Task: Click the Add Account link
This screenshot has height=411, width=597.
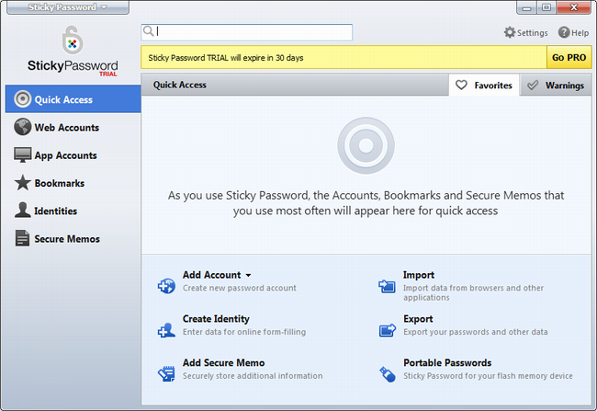Action: pos(211,275)
